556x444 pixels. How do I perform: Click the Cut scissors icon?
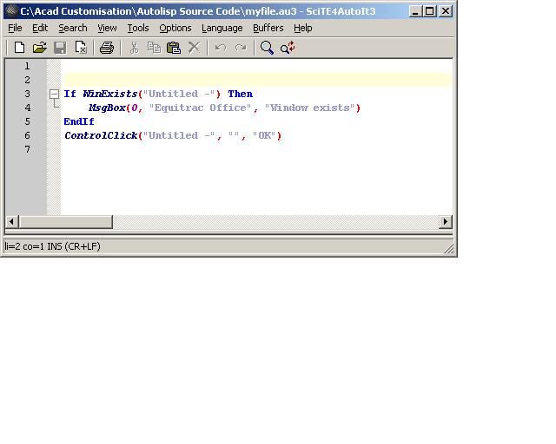(134, 48)
